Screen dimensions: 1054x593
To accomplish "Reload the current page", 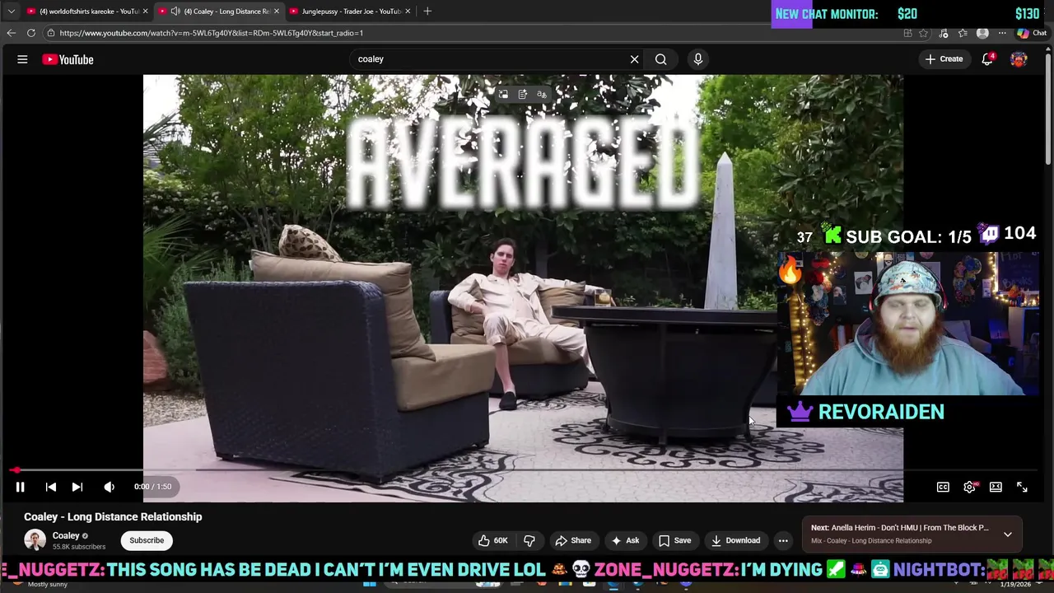I will click(x=30, y=33).
